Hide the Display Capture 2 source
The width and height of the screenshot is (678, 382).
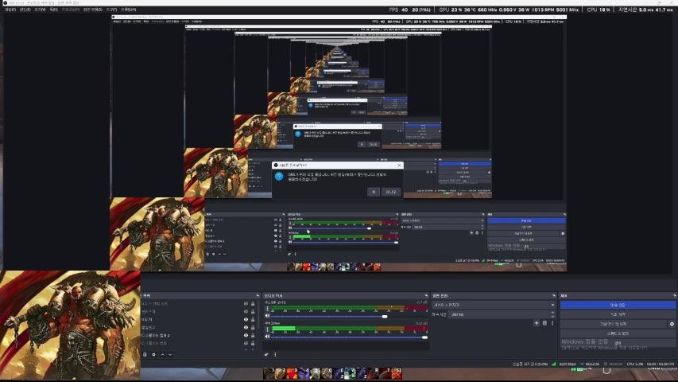pyautogui.click(x=246, y=336)
